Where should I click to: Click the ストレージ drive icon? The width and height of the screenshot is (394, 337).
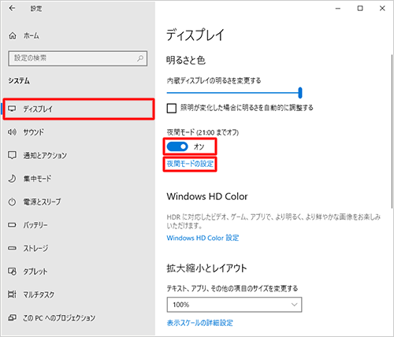coord(12,248)
